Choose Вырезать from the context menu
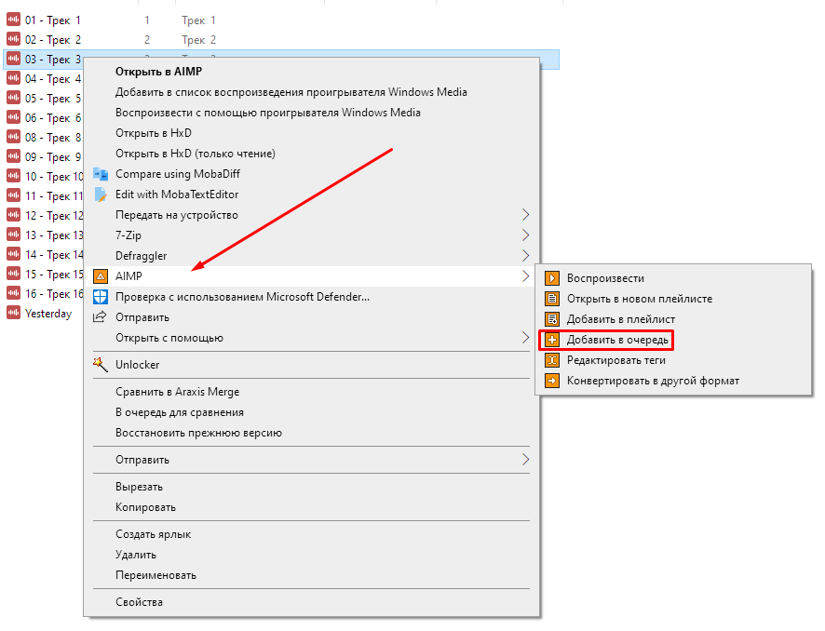825x631 pixels. [x=139, y=487]
